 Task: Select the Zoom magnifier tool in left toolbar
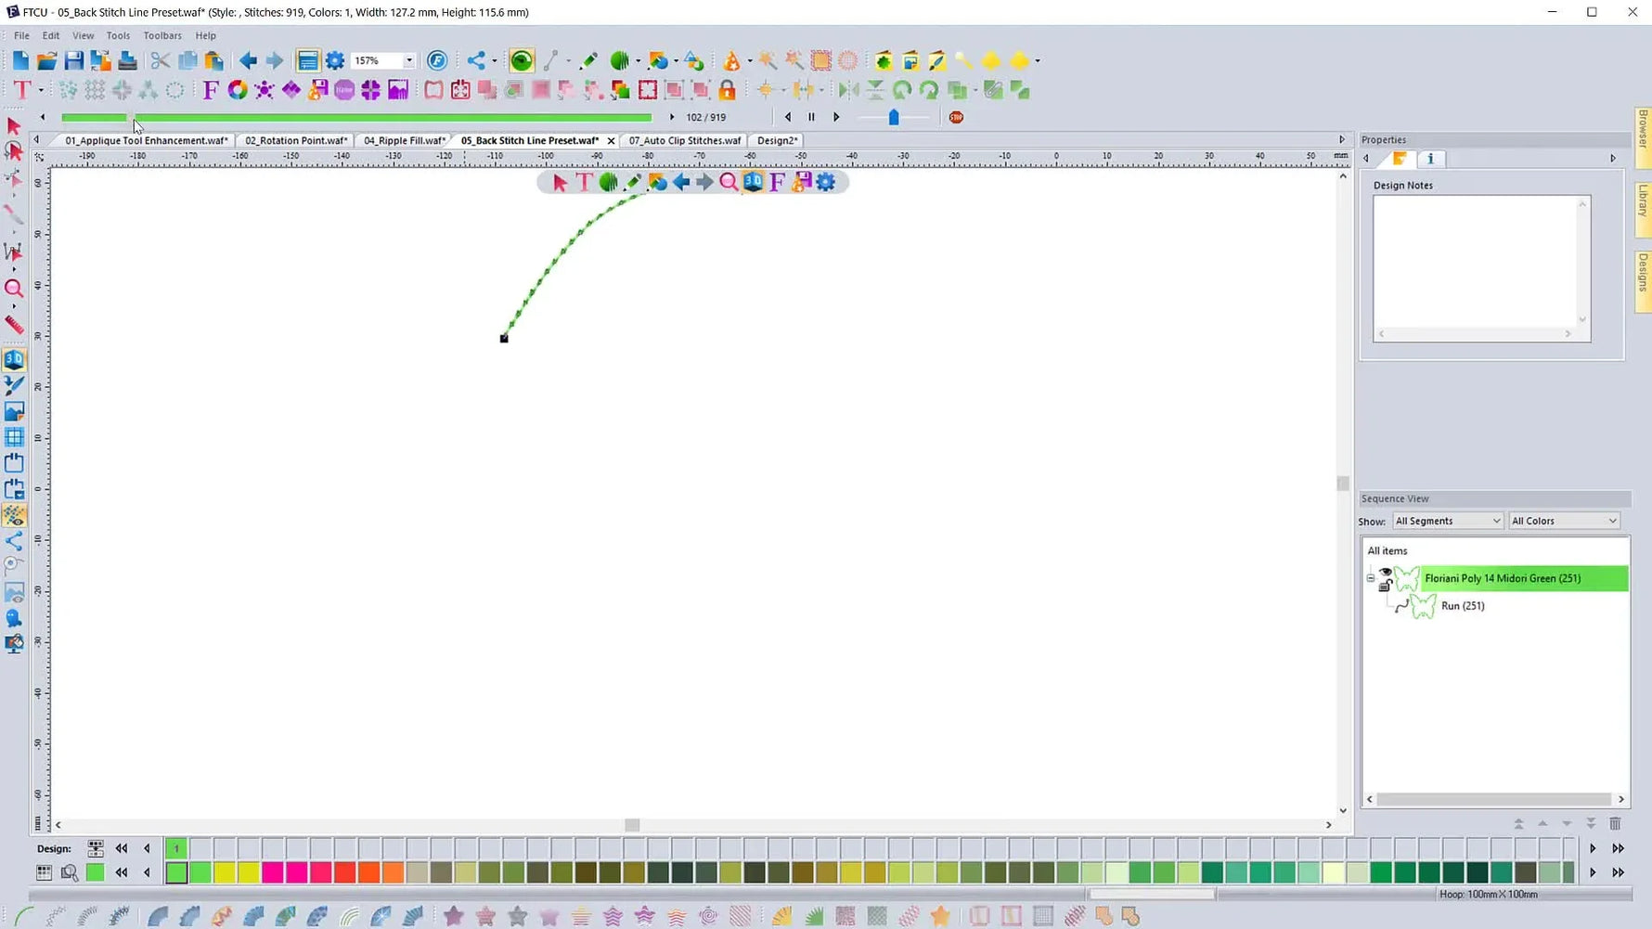[x=14, y=289]
